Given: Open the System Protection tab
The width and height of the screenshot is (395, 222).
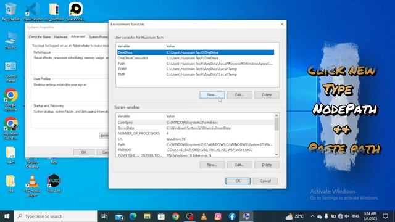Looking at the screenshot, I should pyautogui.click(x=98, y=37).
